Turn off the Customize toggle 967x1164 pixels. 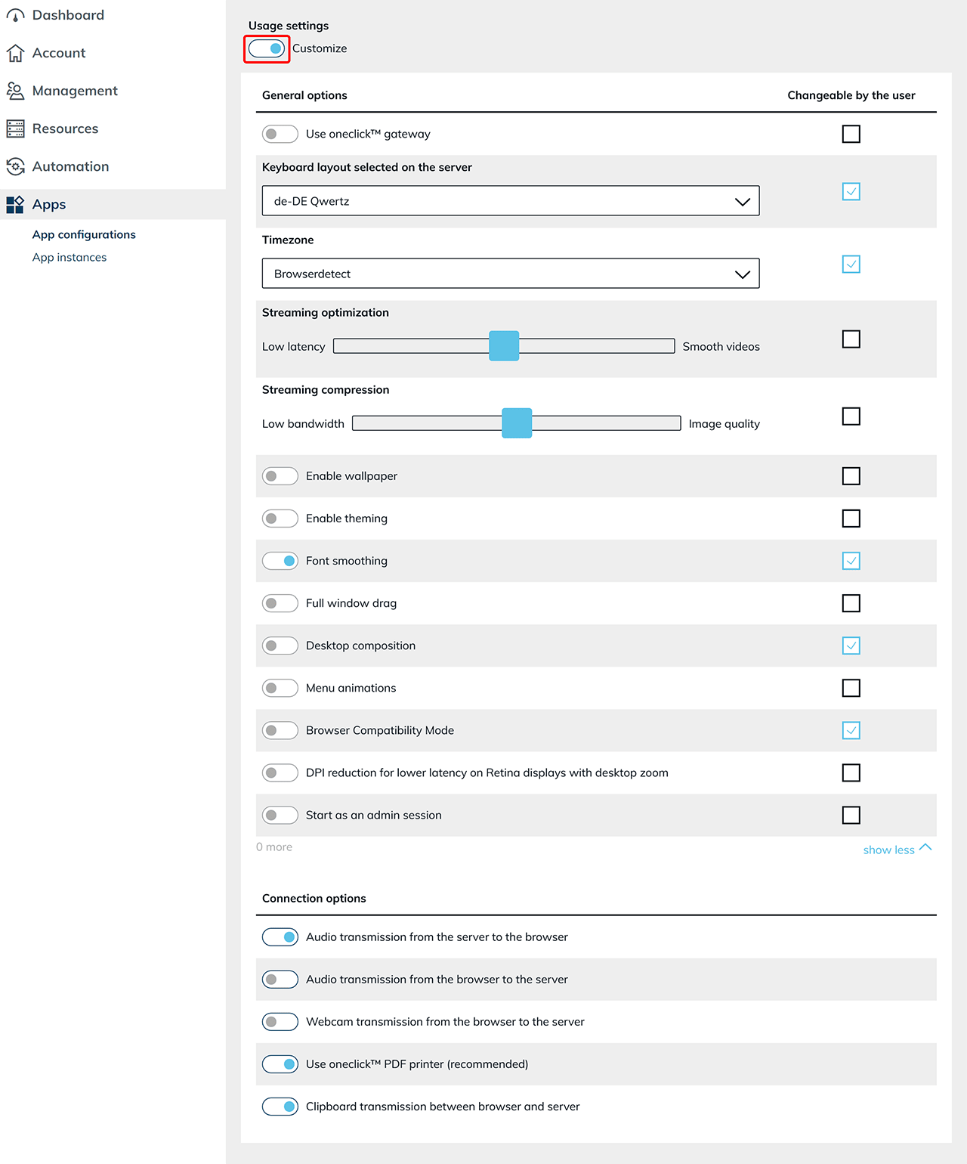tap(267, 48)
